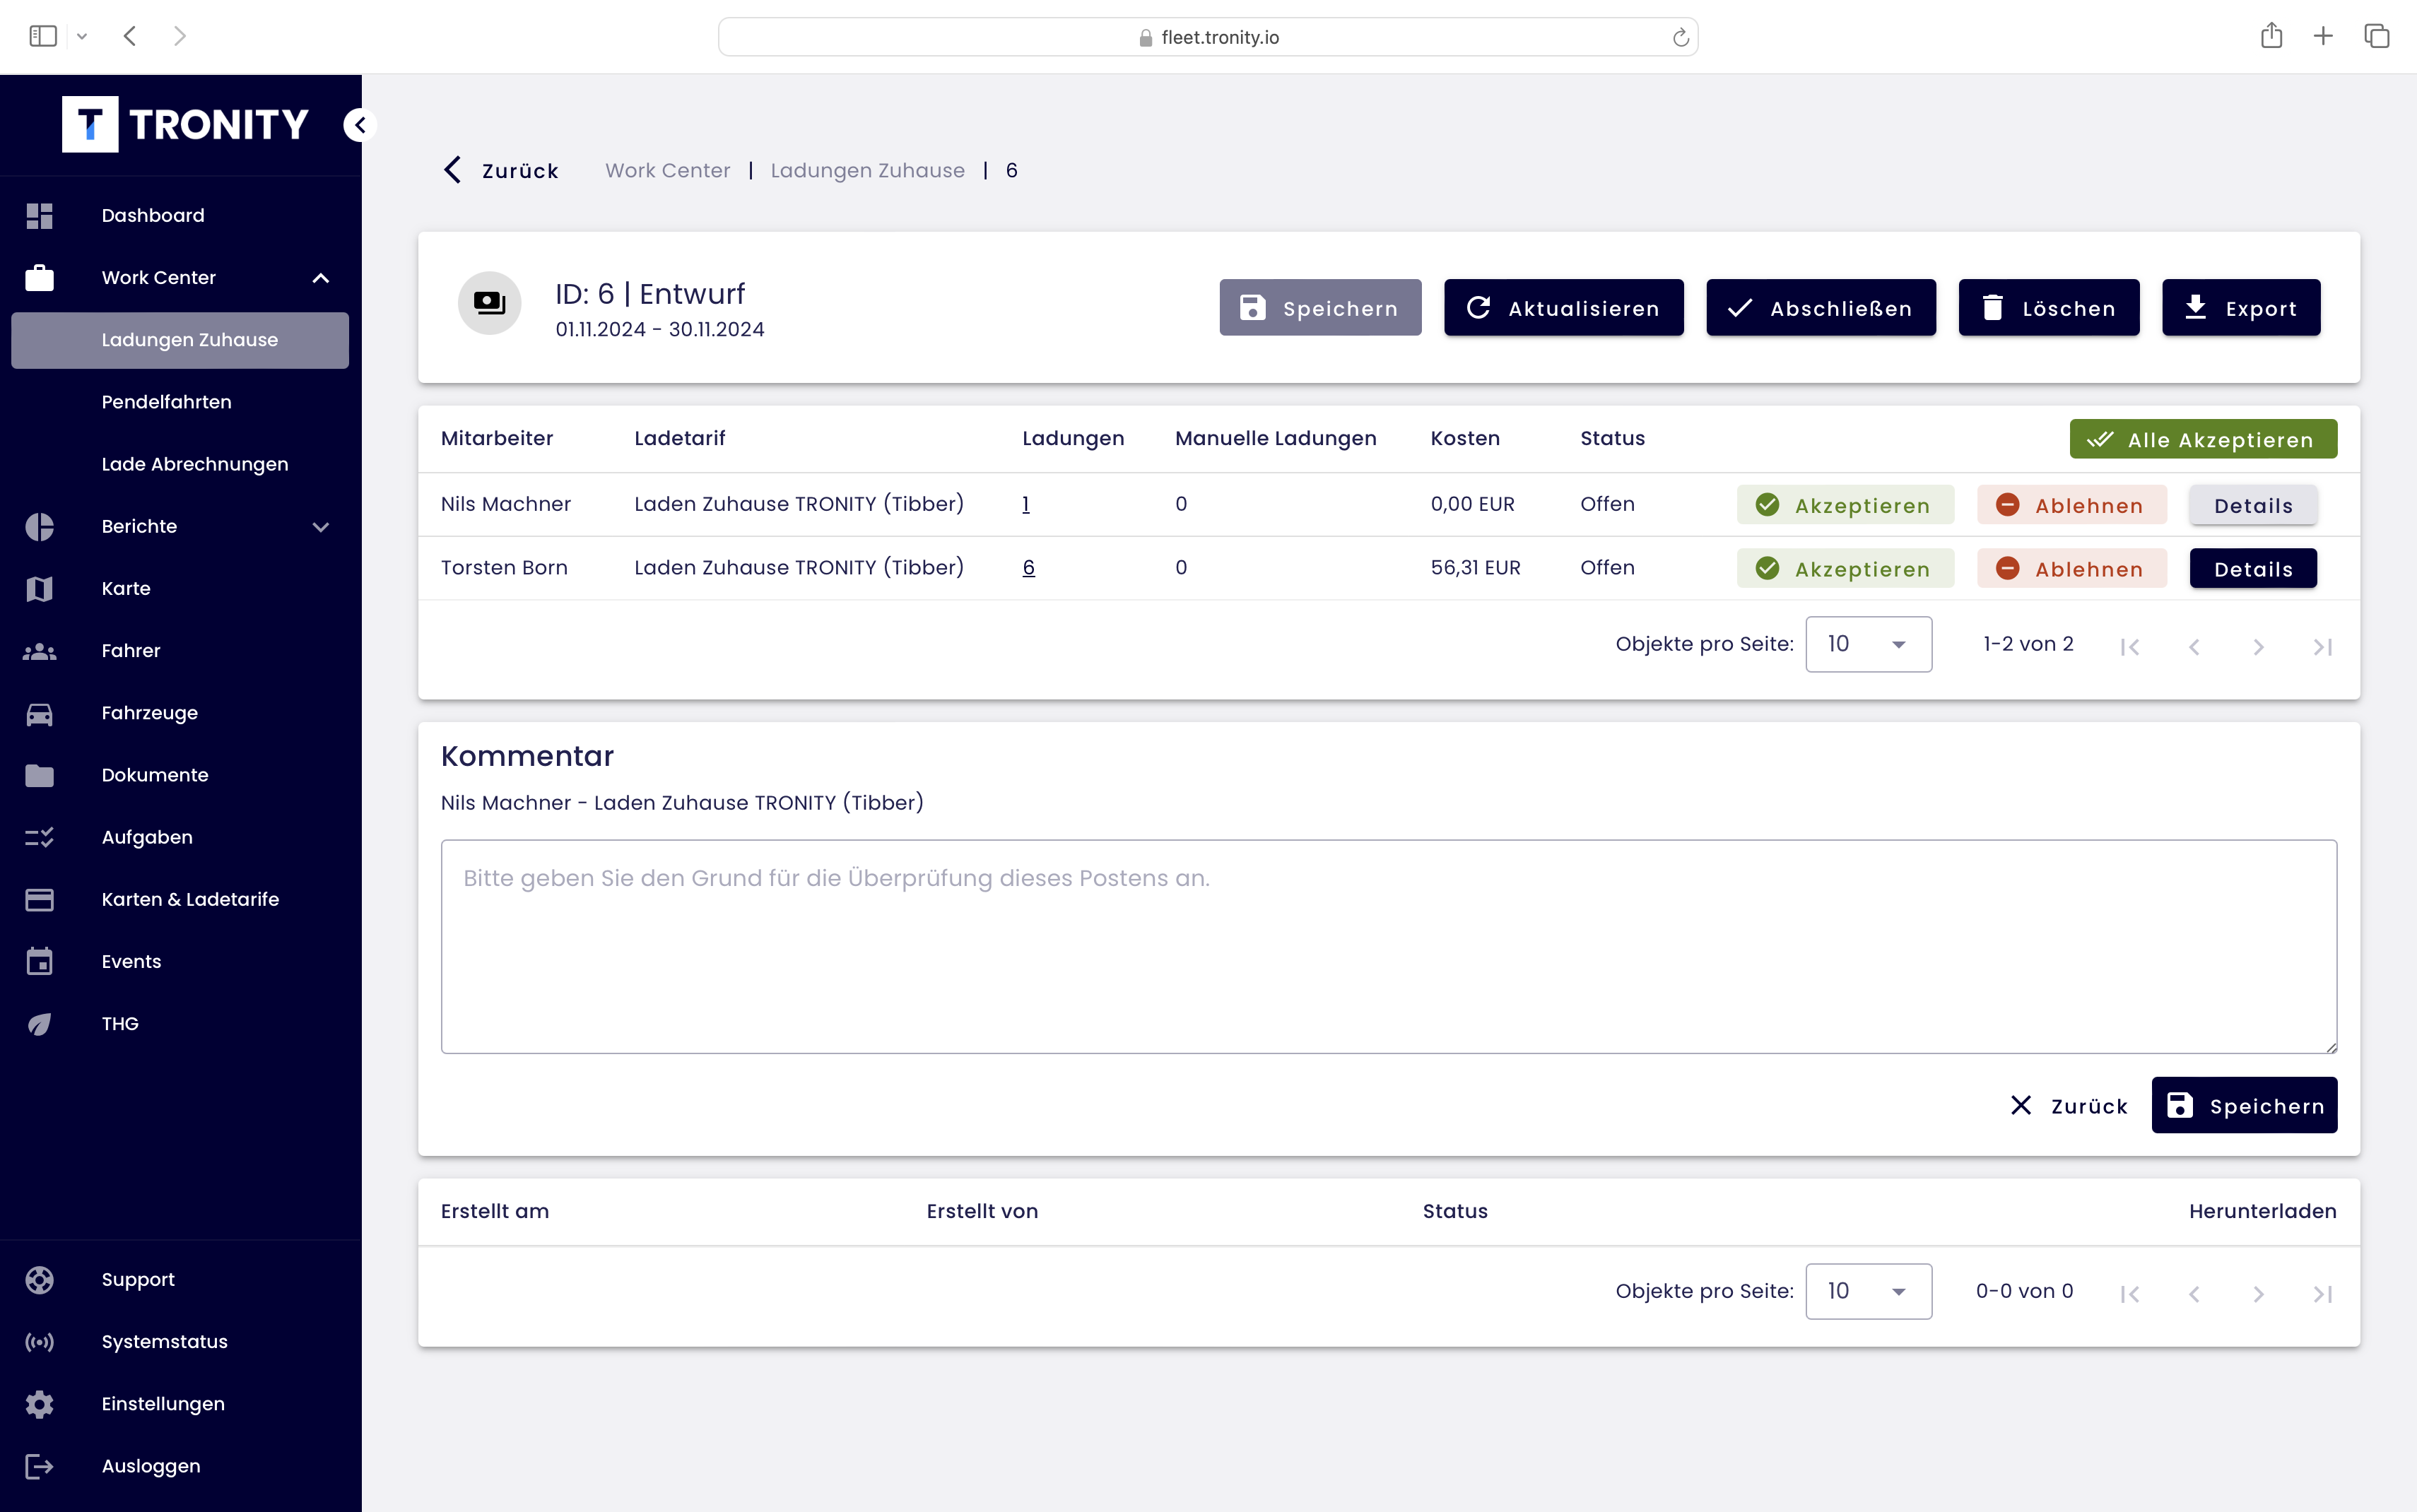2417x1512 pixels.
Task: Reject Torsten Born's charging entry
Action: click(2071, 569)
